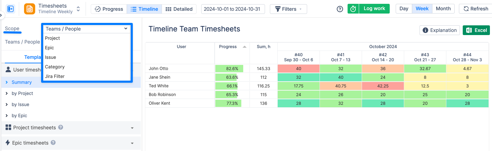The image size is (492, 151).
Task: Click help icon beside Project timesheets
Action: pyautogui.click(x=61, y=127)
